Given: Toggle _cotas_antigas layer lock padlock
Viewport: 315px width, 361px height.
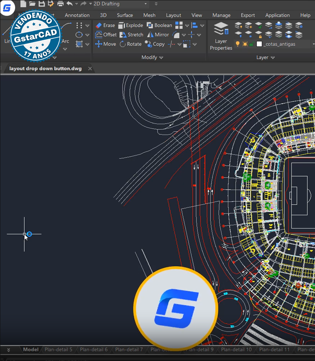Looking at the screenshot, I should 251,44.
